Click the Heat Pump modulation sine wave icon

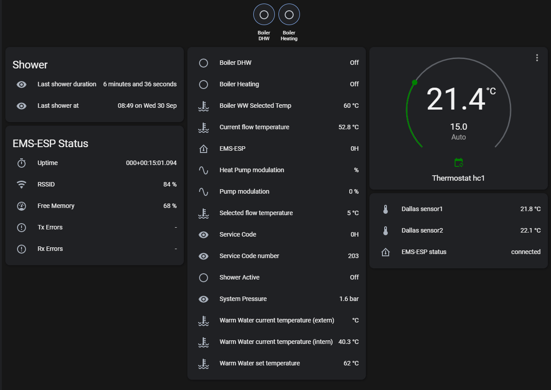(x=204, y=170)
